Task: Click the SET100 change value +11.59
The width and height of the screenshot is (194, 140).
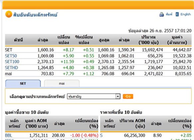Action: coord(67,62)
